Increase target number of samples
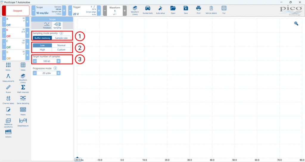The image size is (305, 162). click(x=58, y=61)
